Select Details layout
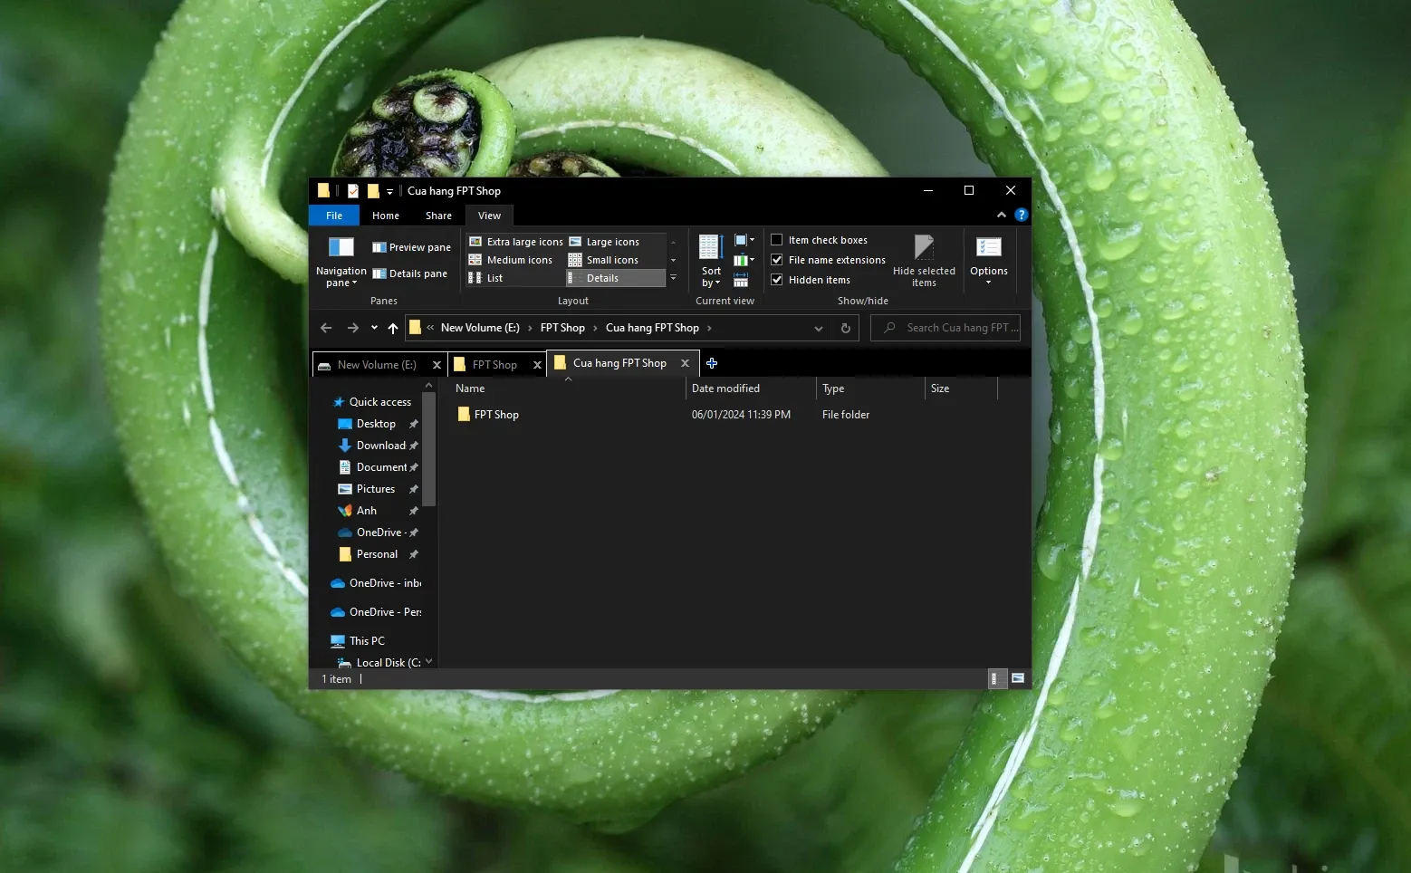The width and height of the screenshot is (1411, 873). pyautogui.click(x=616, y=278)
